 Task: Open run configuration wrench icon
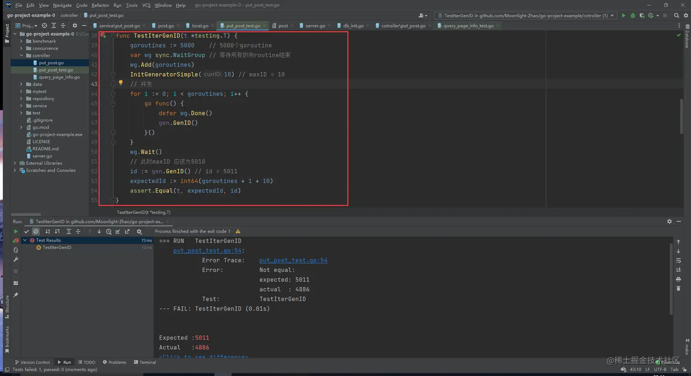click(x=16, y=260)
